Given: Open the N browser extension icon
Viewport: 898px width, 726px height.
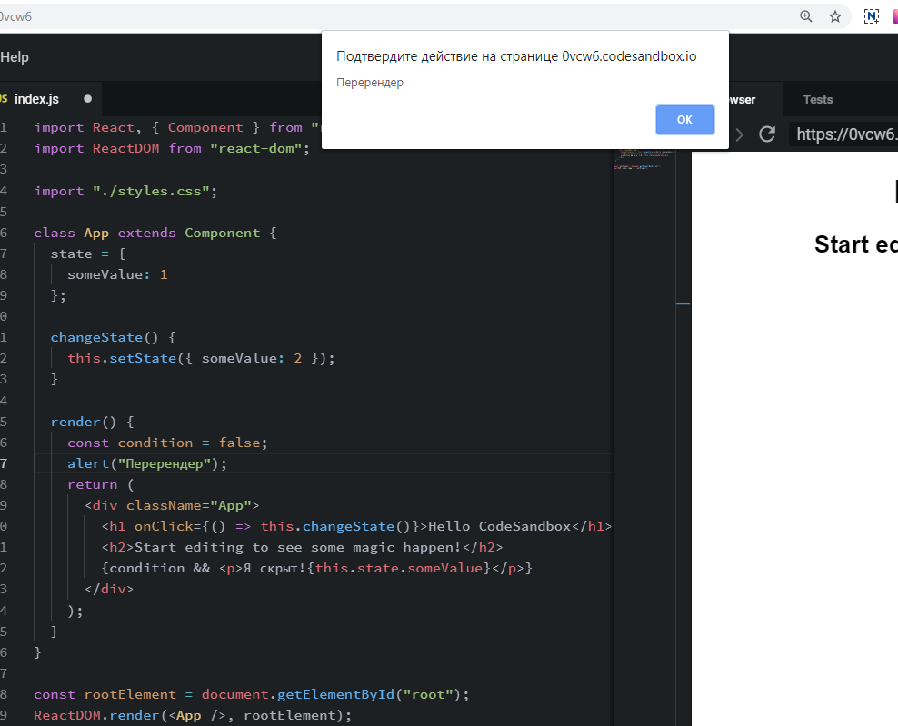Looking at the screenshot, I should [x=871, y=16].
